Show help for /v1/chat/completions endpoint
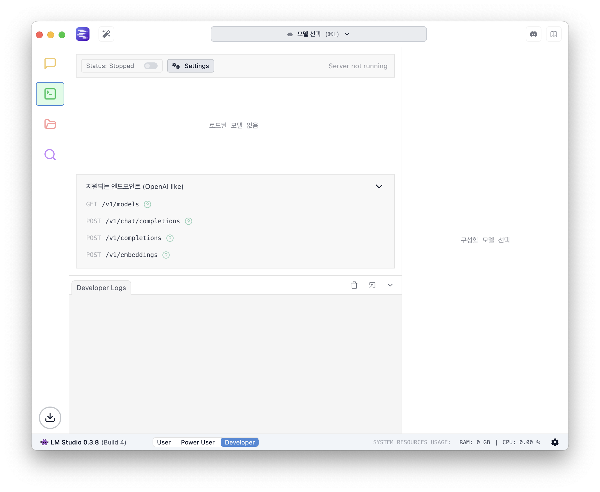The image size is (600, 492). [x=188, y=221]
